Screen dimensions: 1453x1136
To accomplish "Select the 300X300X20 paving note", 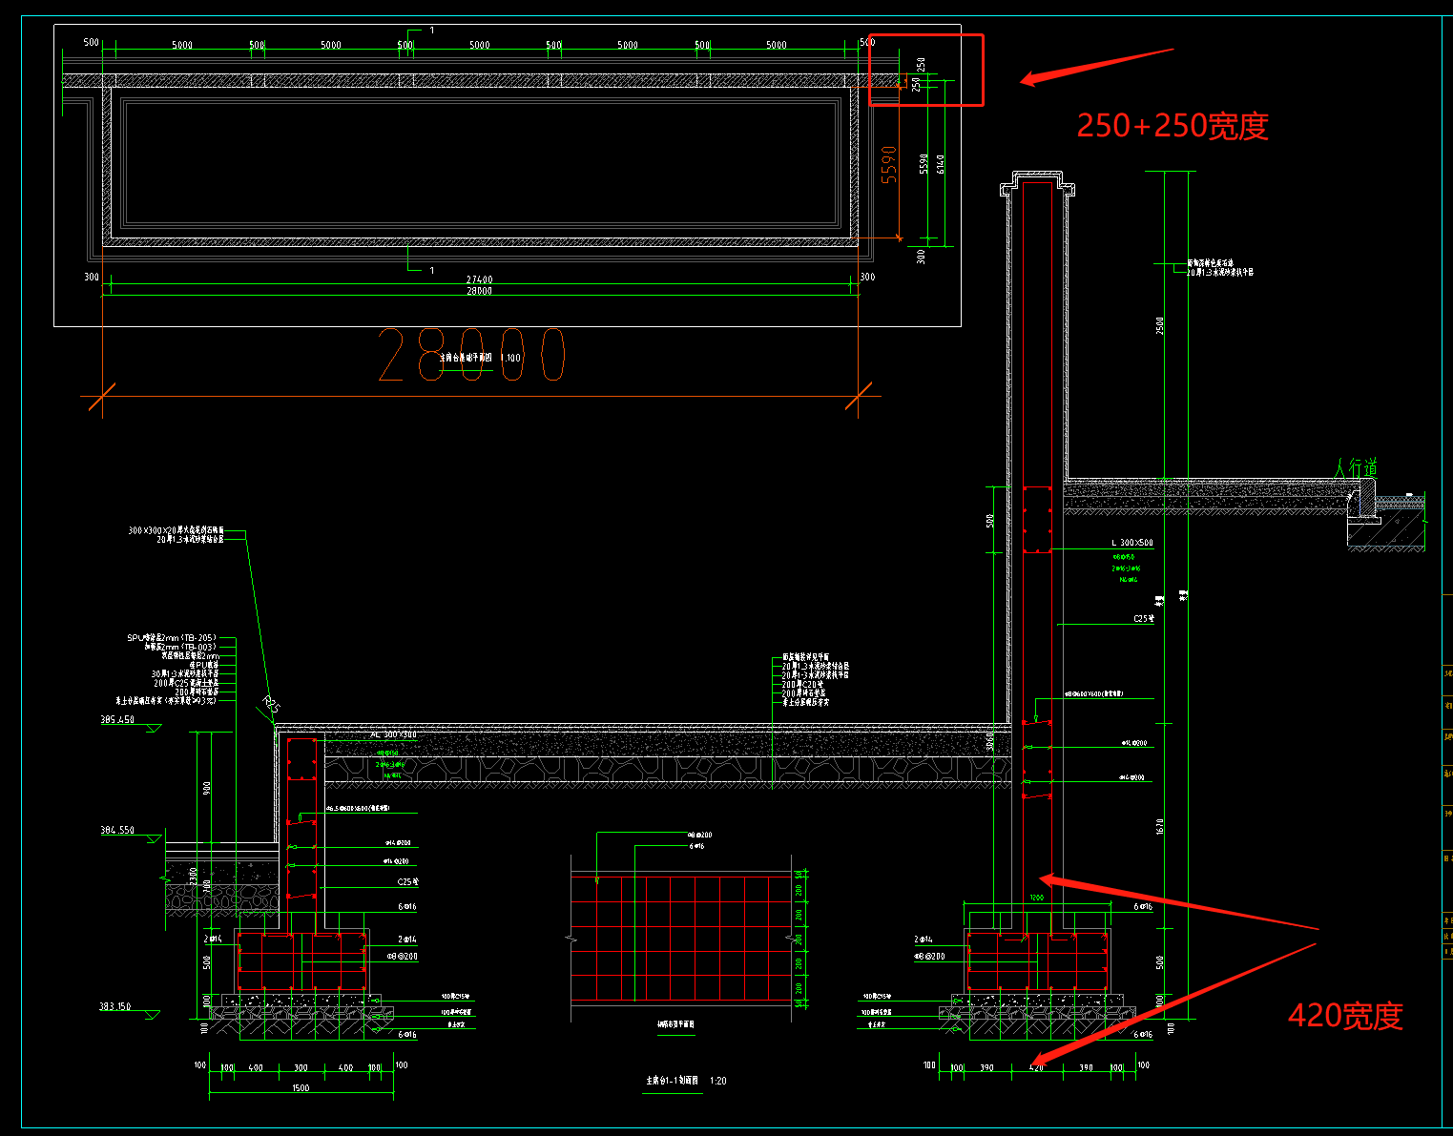I will click(176, 530).
